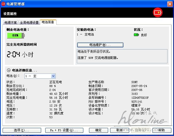Screen dimensions: 174x136
Task: Click the 56.16 瓦小时 value beside 完全充电电量
Action: (59, 98)
